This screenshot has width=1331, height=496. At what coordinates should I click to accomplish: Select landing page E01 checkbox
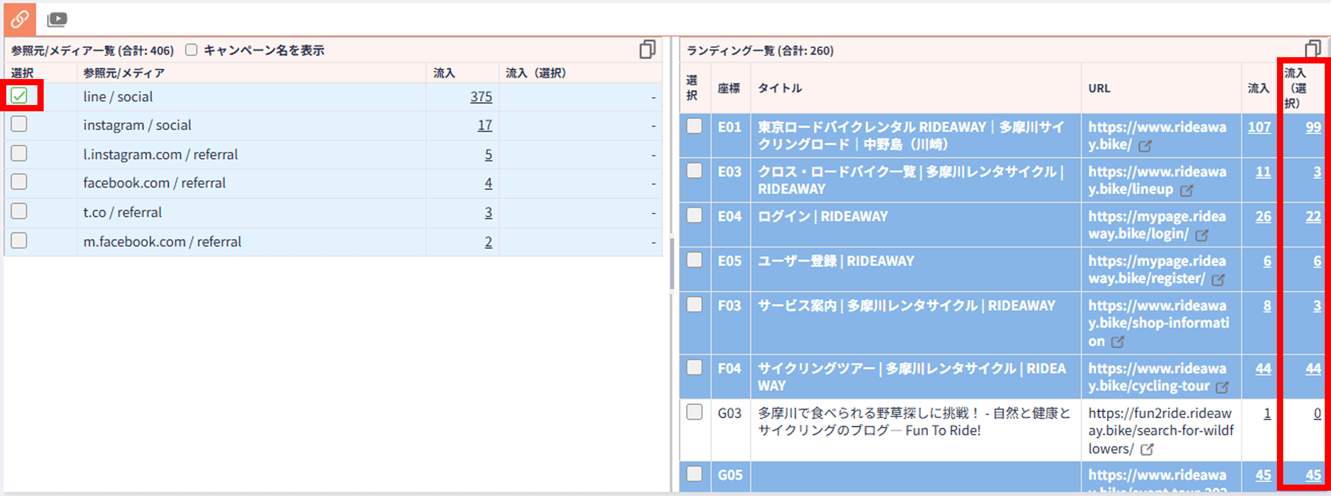pos(695,126)
